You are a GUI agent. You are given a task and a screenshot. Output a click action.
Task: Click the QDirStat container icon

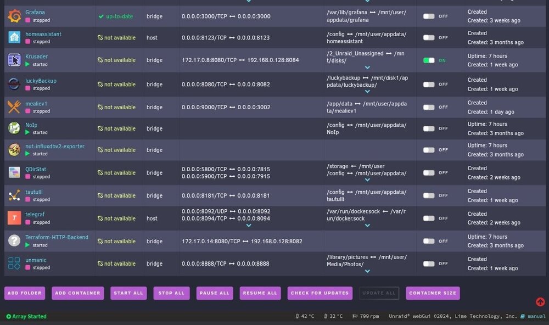14,172
